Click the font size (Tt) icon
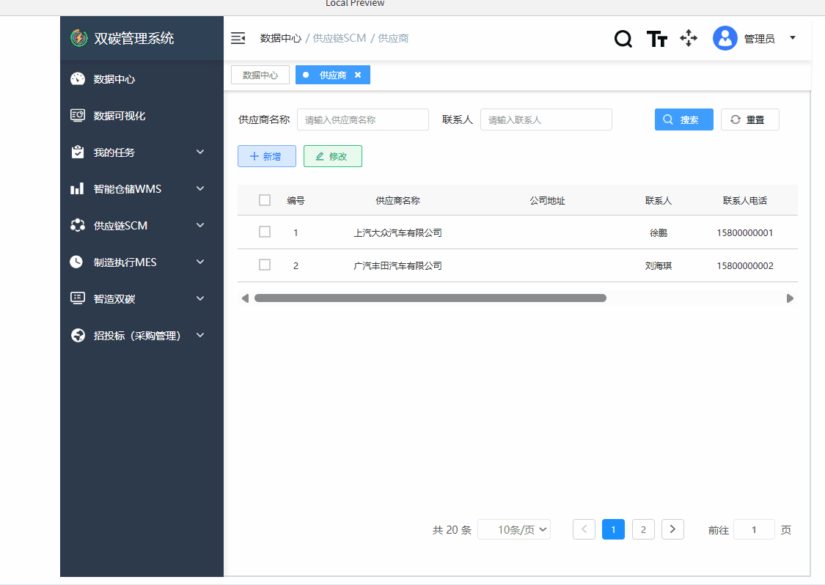Viewport: 825px width, 585px height. (656, 38)
